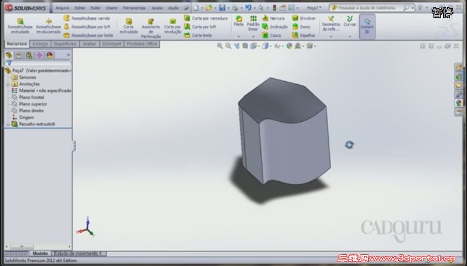The width and height of the screenshot is (467, 266).
Task: Open the Edit appearance color sphere
Action: tap(289, 46)
